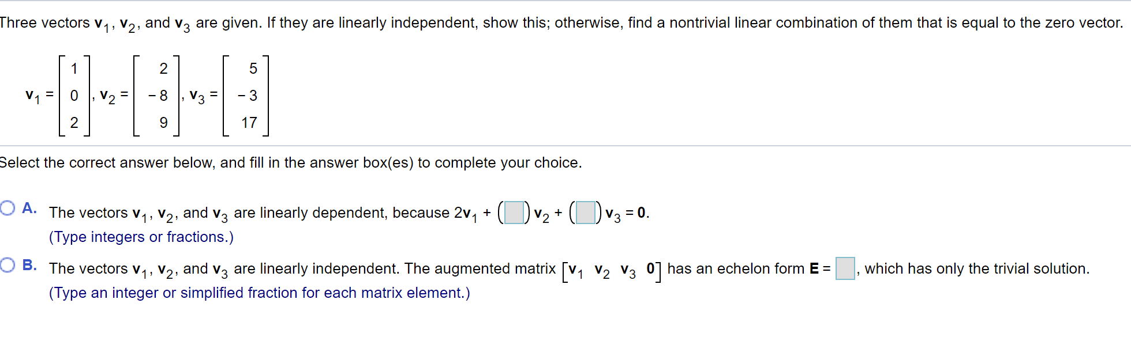Select the radio button for choice B

pyautogui.click(x=6, y=264)
